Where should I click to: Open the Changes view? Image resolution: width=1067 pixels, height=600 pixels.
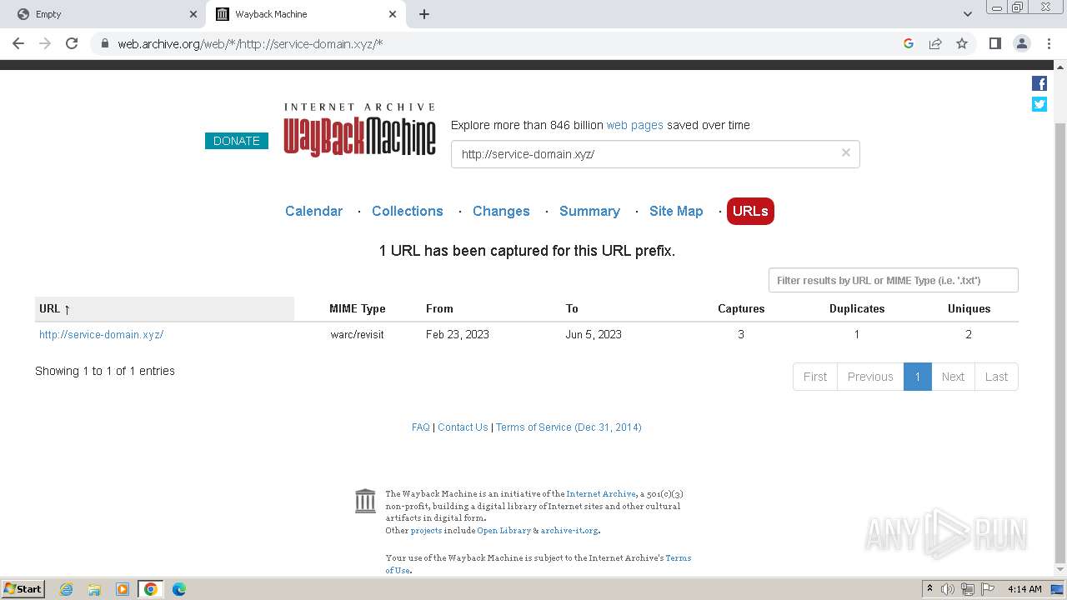(x=501, y=211)
